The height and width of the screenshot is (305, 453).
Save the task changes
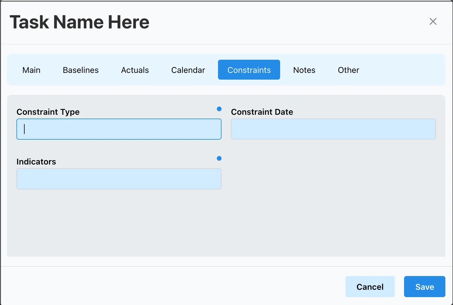point(425,287)
